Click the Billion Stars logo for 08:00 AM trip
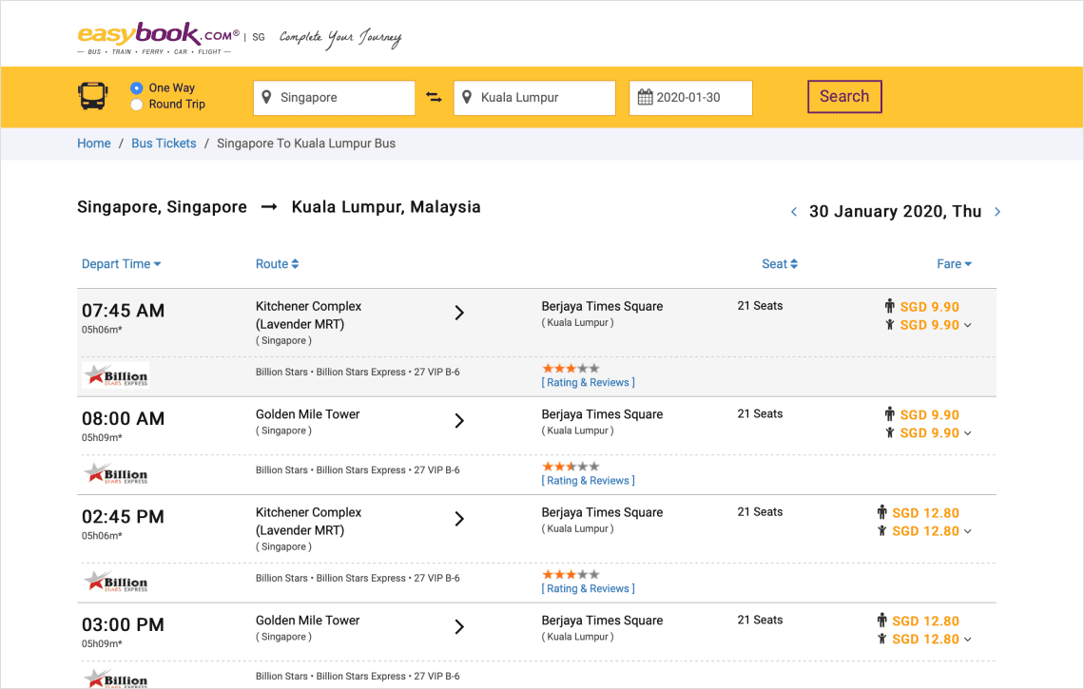 tap(115, 473)
